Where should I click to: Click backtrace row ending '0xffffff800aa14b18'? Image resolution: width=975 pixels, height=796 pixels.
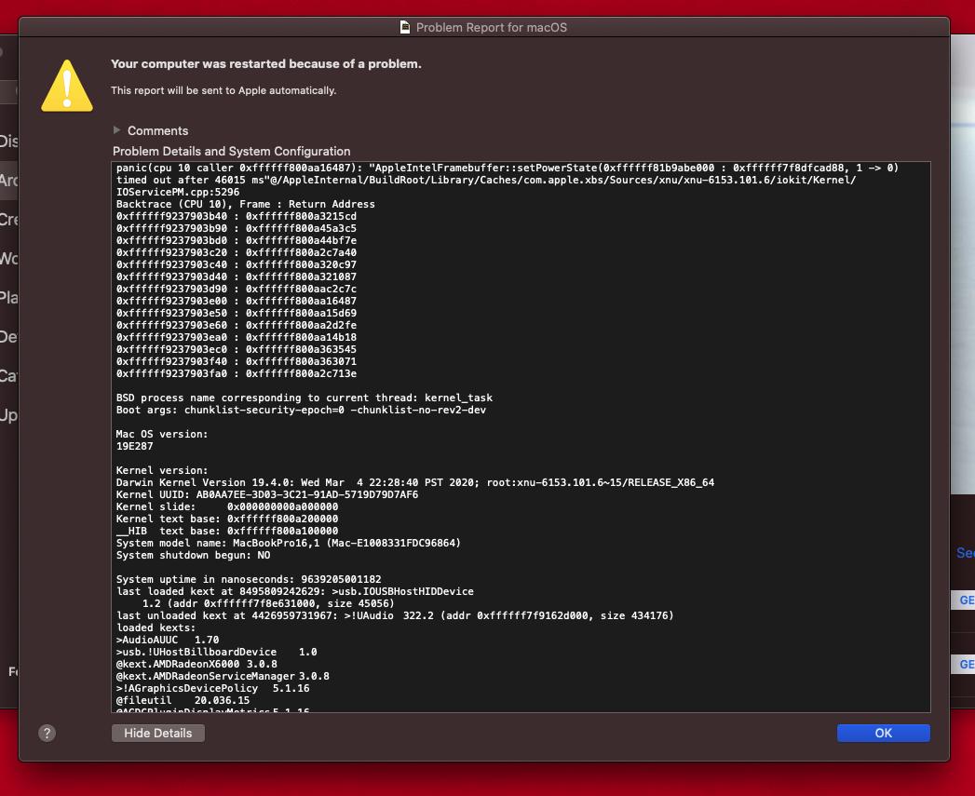237,338
